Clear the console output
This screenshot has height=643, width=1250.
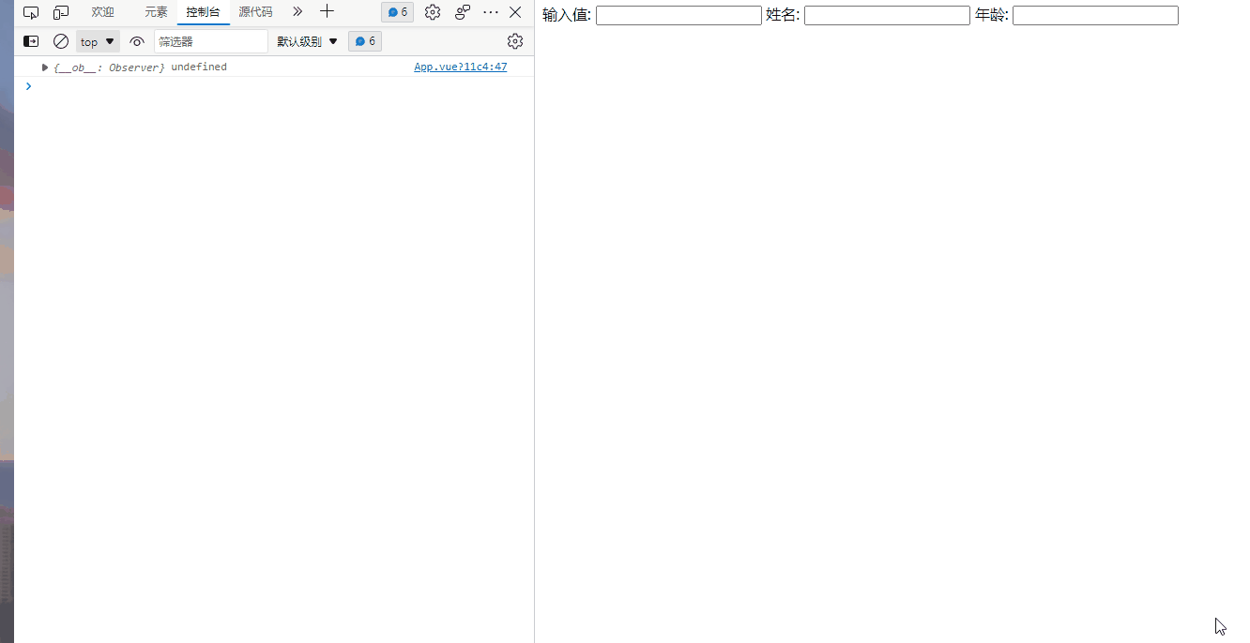[61, 41]
